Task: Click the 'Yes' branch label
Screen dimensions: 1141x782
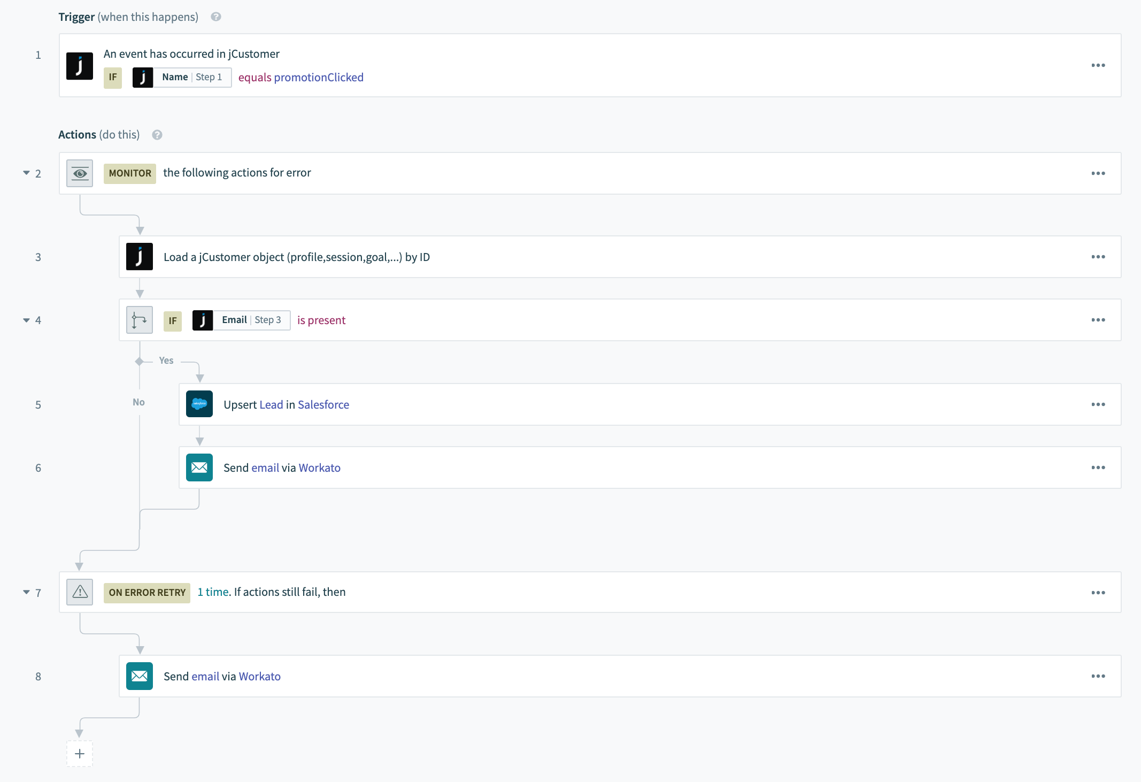Action: coord(166,361)
